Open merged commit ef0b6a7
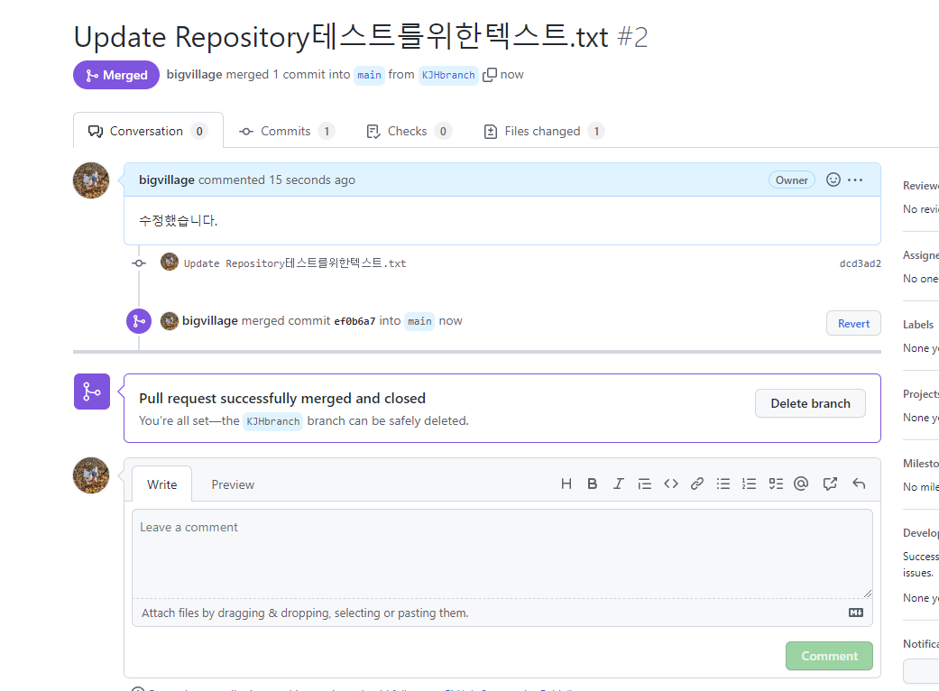This screenshot has width=939, height=691. pos(354,321)
